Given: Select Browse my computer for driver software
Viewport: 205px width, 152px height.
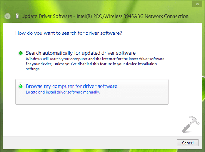Looking at the screenshot, I should 92,92.
